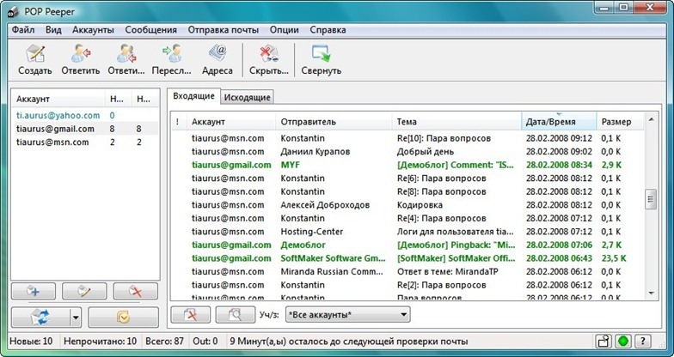Screen dimensions: 674x357
Task: Select ti.aurus@yahoo.com account
Action: tap(85, 115)
